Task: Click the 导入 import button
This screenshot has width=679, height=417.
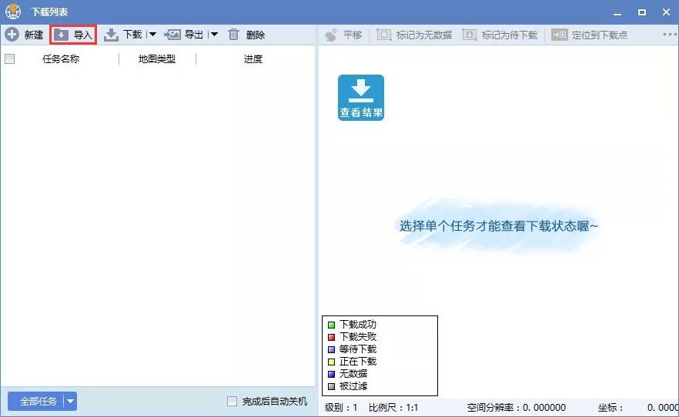Action: tap(73, 35)
